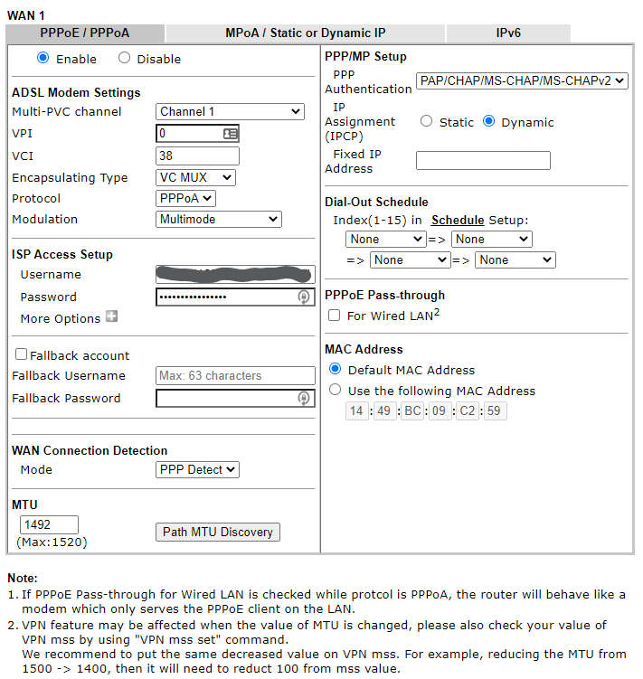643x679 pixels.
Task: Select the Disable radio button
Action: tap(125, 58)
